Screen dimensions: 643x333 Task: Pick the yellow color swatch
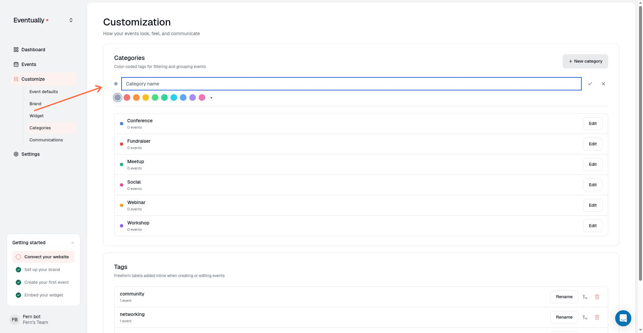(x=146, y=97)
